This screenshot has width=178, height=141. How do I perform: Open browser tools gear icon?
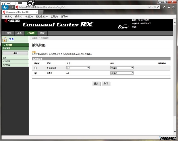[x=174, y=7]
